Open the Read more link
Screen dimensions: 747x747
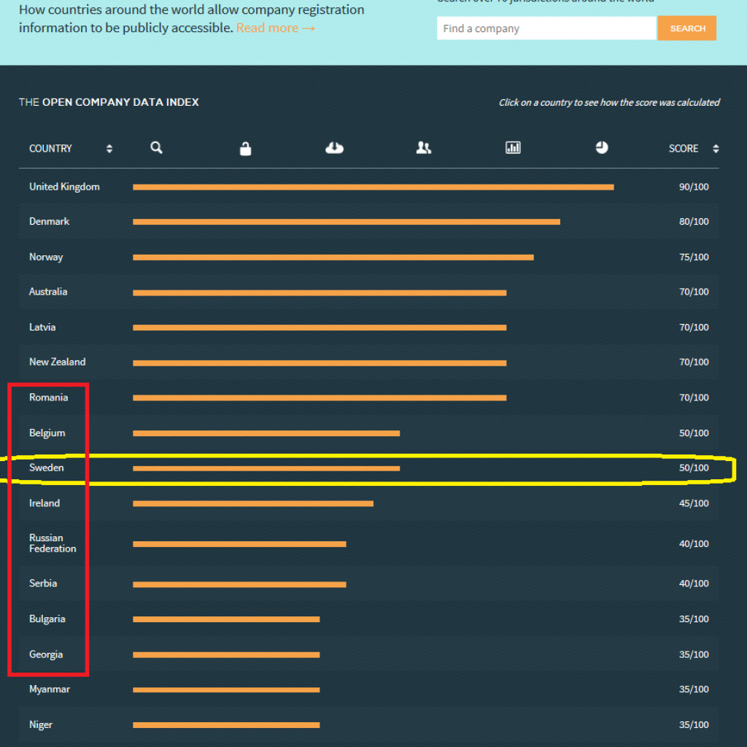275,28
